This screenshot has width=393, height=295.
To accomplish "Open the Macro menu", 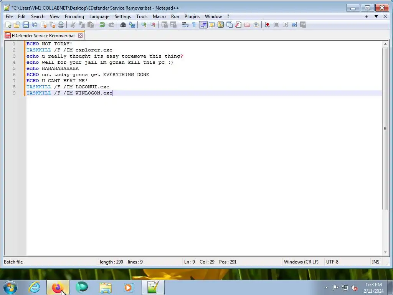I will [x=159, y=16].
